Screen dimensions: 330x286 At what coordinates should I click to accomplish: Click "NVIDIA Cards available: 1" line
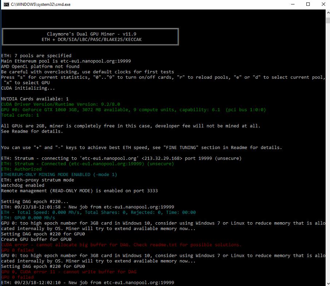[35, 99]
